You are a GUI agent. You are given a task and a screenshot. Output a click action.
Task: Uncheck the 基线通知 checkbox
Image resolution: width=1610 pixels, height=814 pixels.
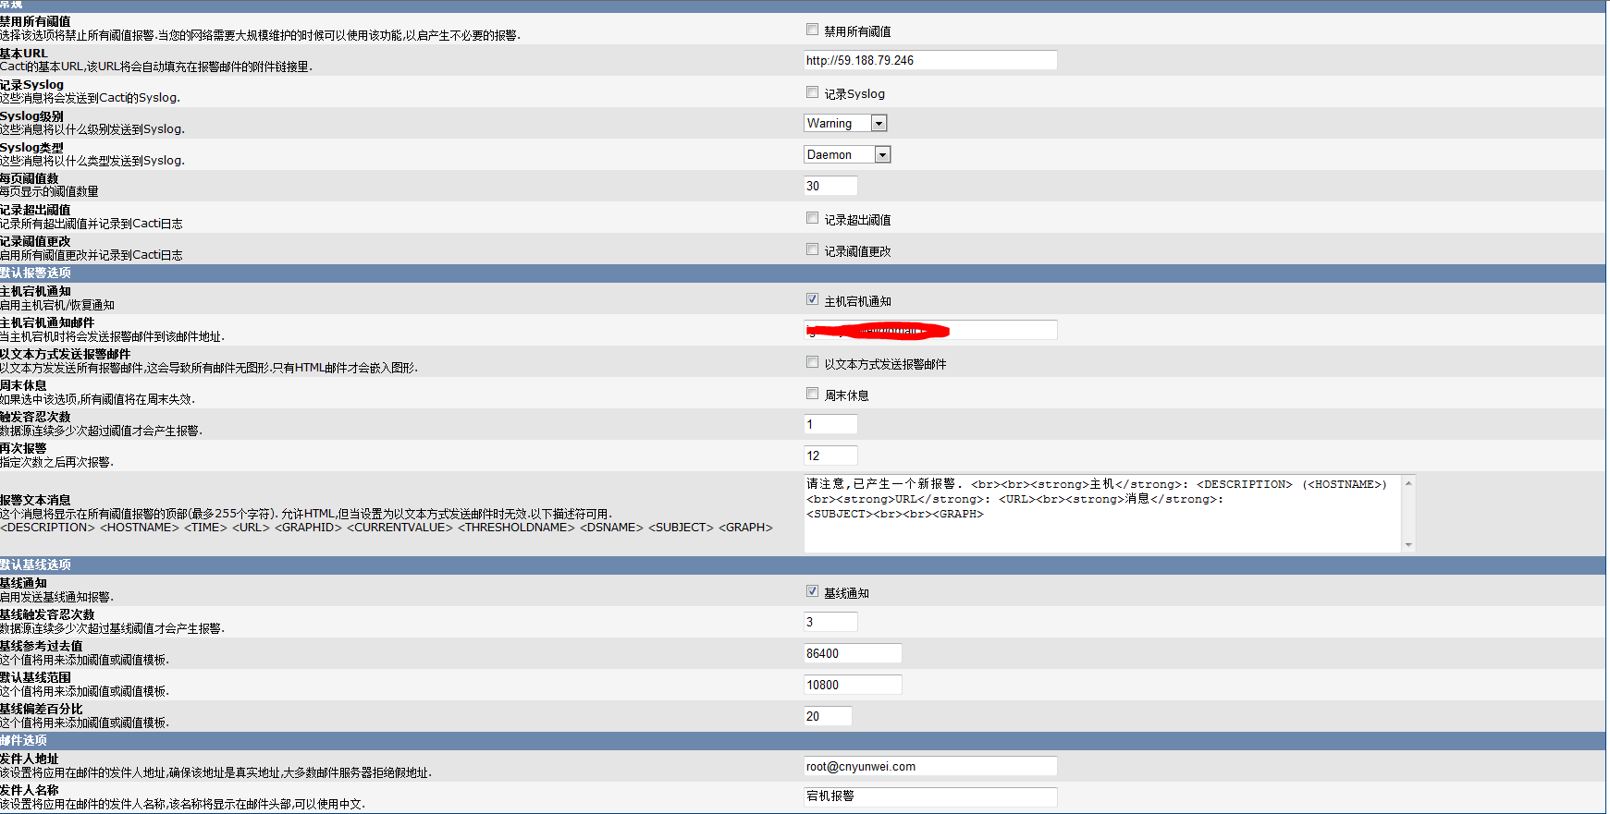click(x=812, y=591)
